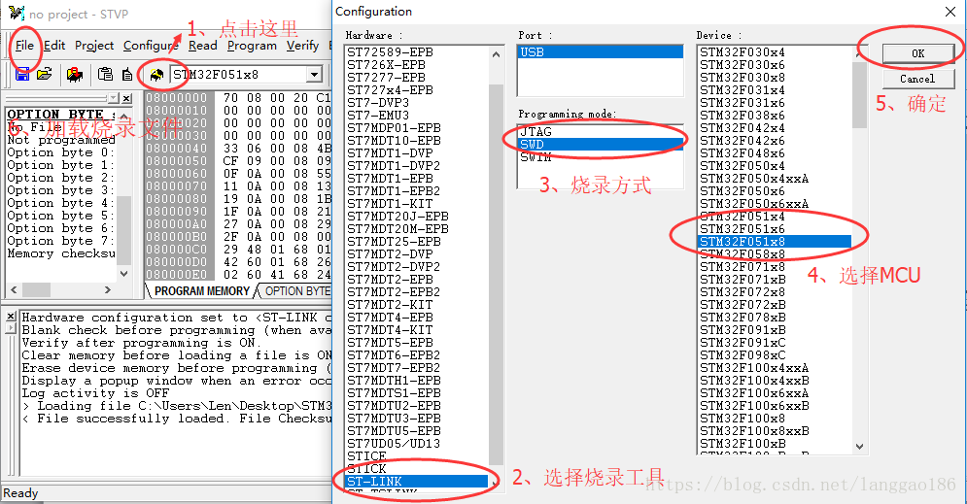This screenshot has width=967, height=504.
Task: Select ST7-DVP3 hardware entry
Action: pos(417,103)
